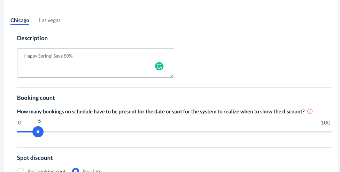Click the slider's current value label 5
Image resolution: width=340 pixels, height=172 pixels.
click(39, 121)
